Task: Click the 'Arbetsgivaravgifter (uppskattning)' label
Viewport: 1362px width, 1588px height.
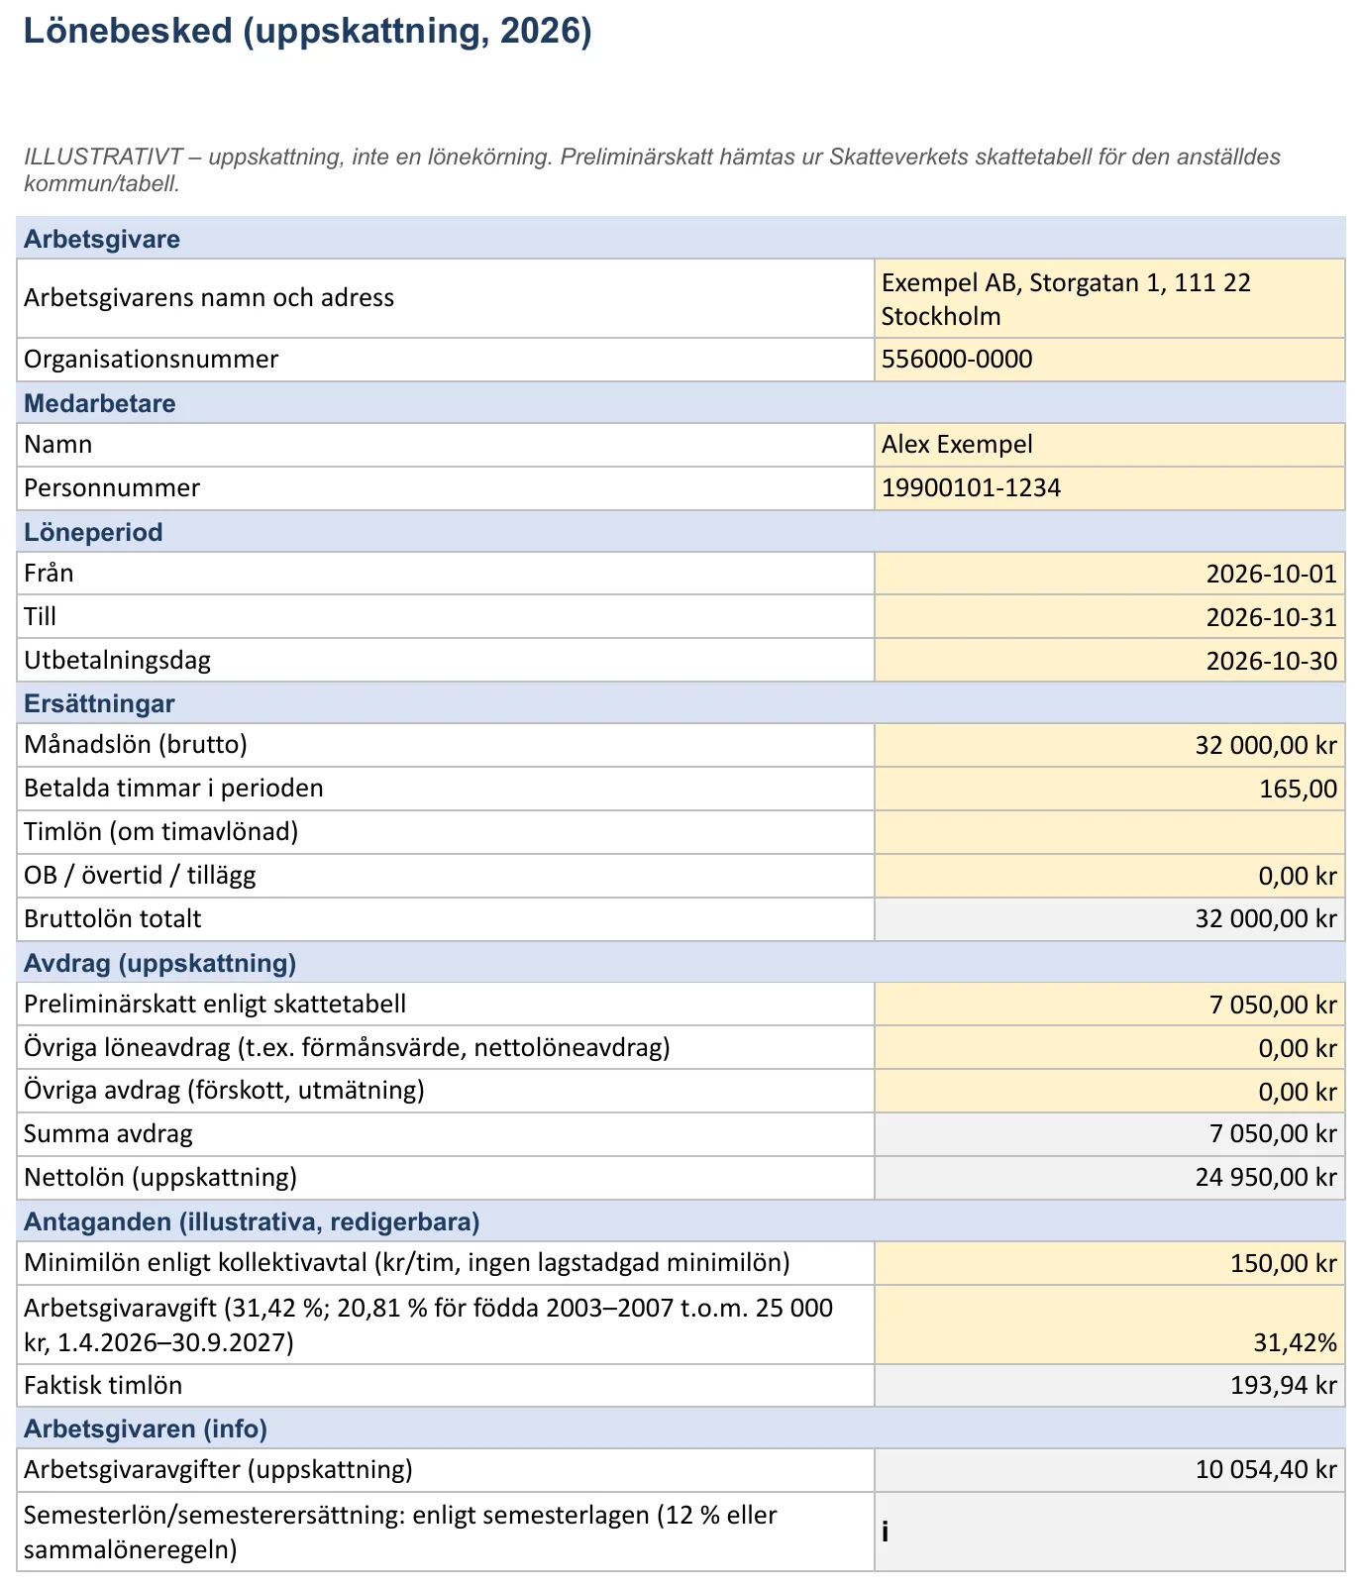Action: click(218, 1470)
